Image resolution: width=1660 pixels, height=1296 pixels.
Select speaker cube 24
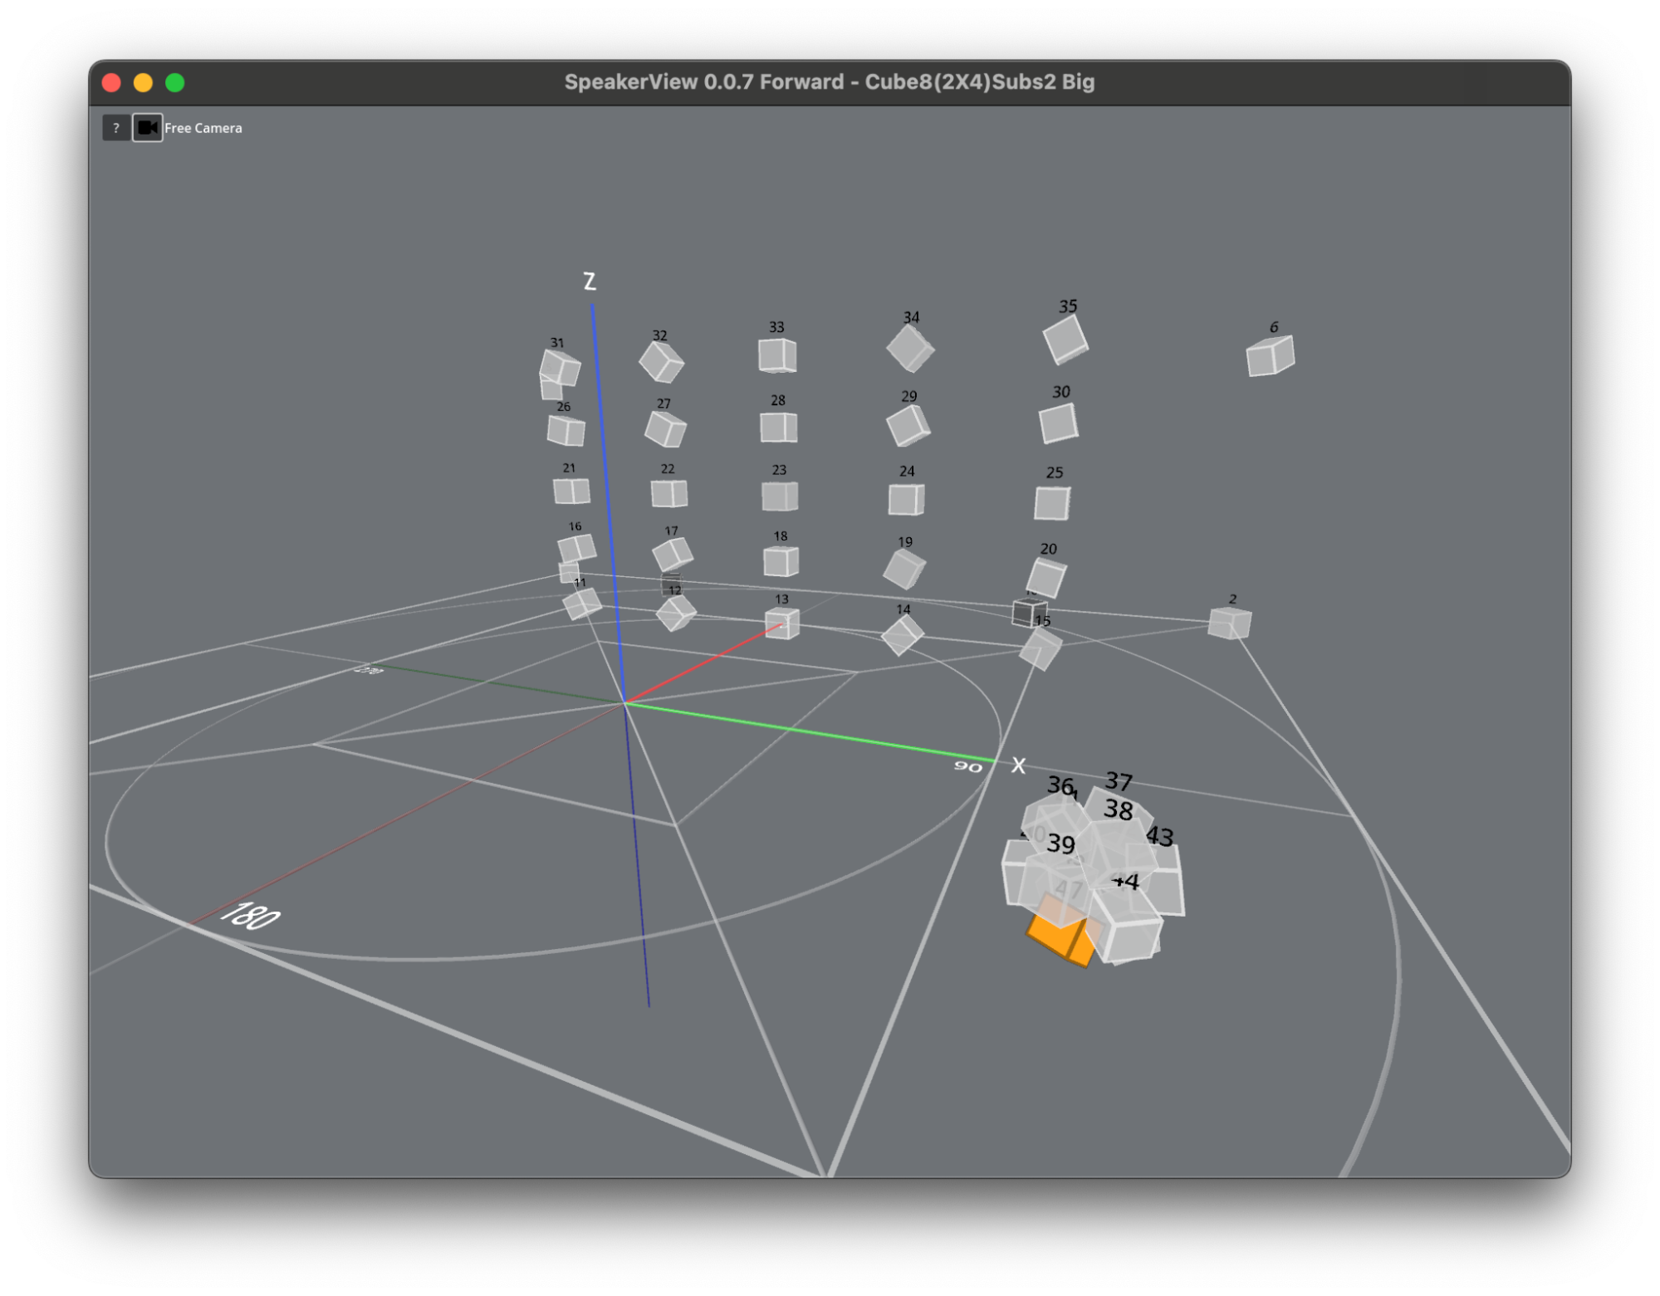point(906,500)
